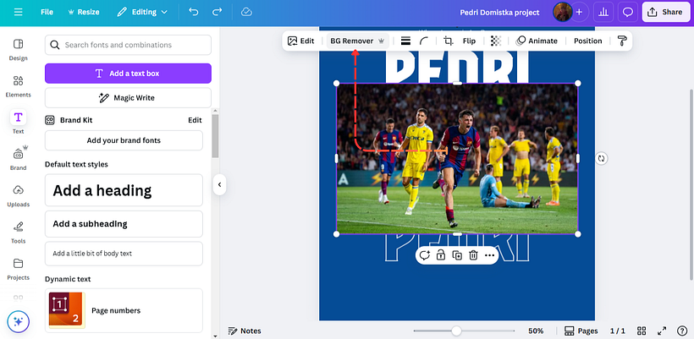Image resolution: width=694 pixels, height=339 pixels.
Task: Open corner rounding icon
Action: 424,41
